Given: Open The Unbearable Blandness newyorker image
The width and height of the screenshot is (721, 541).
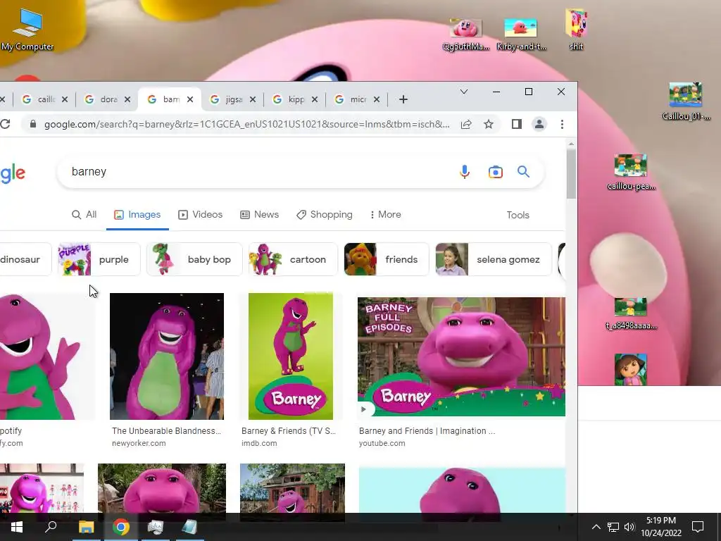Looking at the screenshot, I should pos(167,356).
